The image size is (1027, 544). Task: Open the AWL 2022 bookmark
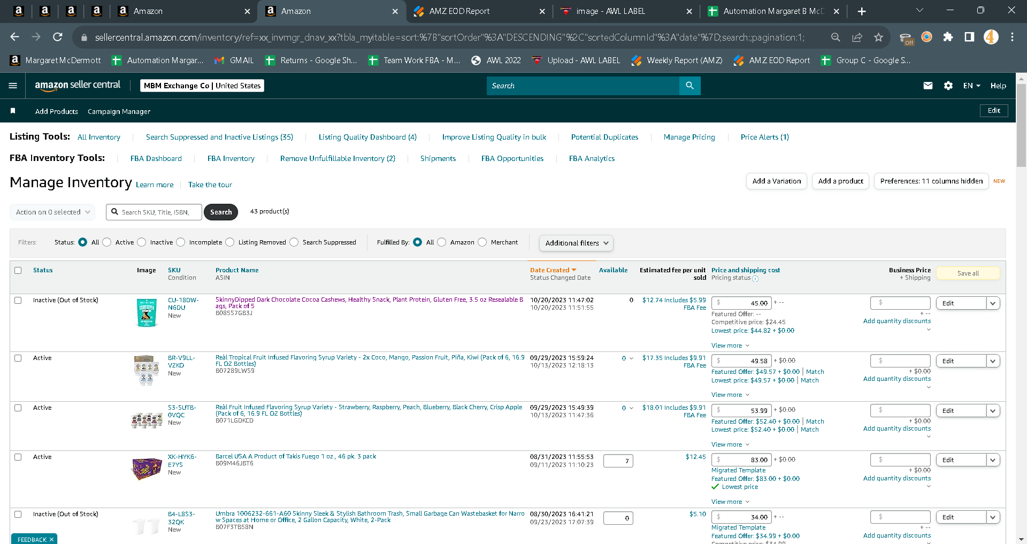point(496,60)
